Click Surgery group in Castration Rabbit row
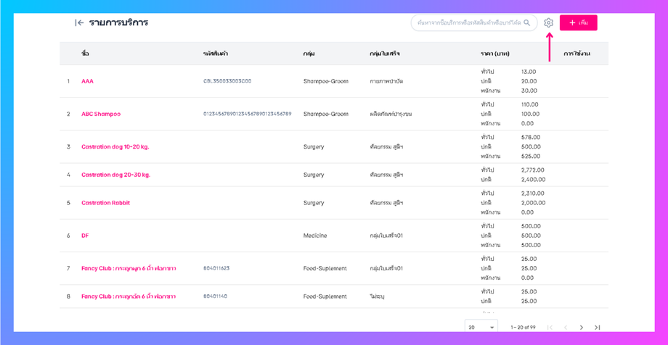Image resolution: width=668 pixels, height=345 pixels. pos(314,203)
